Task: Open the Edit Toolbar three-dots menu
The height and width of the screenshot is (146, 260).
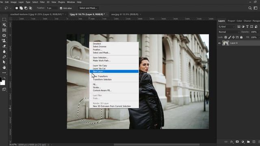Action: point(4,73)
